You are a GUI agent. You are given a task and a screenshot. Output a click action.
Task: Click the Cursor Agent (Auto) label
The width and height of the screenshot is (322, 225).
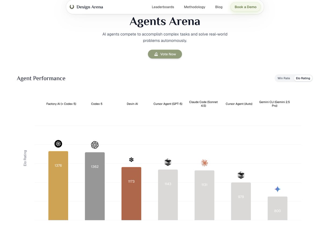pyautogui.click(x=239, y=104)
